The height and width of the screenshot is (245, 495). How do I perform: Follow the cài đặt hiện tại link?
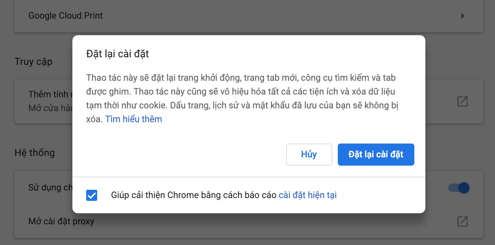[307, 195]
